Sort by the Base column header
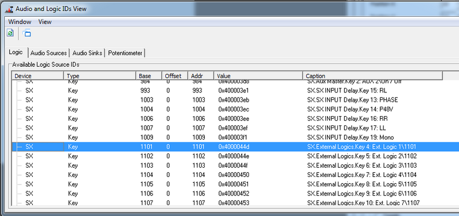Screen dimensions: 459x216 click(149, 76)
